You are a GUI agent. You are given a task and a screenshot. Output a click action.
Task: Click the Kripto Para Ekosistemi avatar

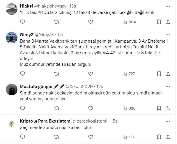(x=11, y=124)
